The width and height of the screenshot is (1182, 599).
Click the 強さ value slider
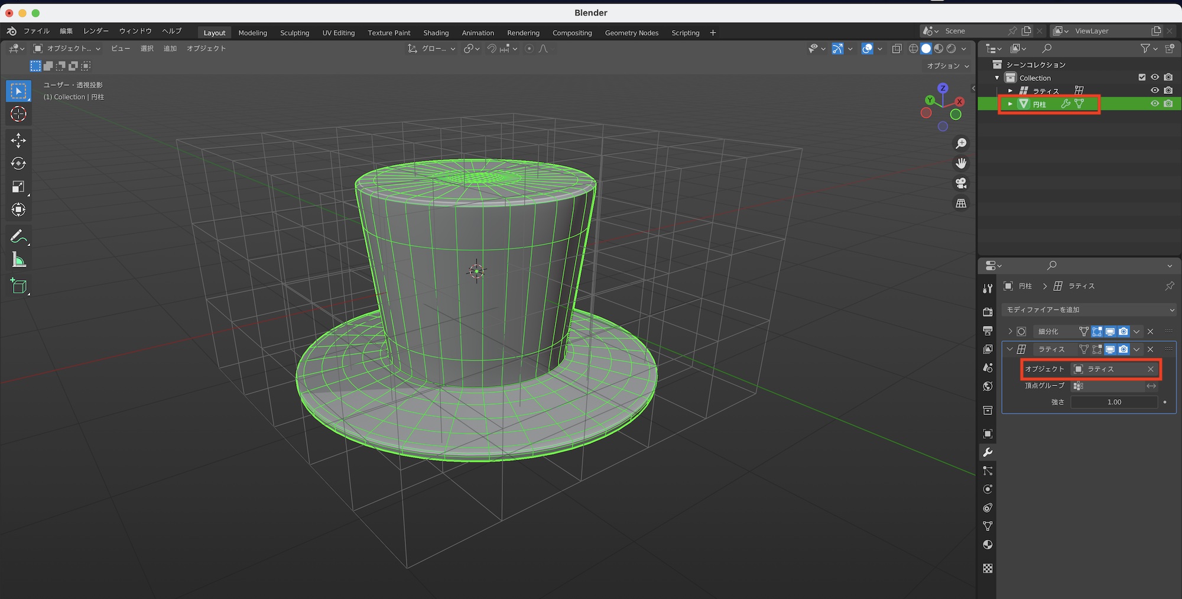tap(1113, 402)
